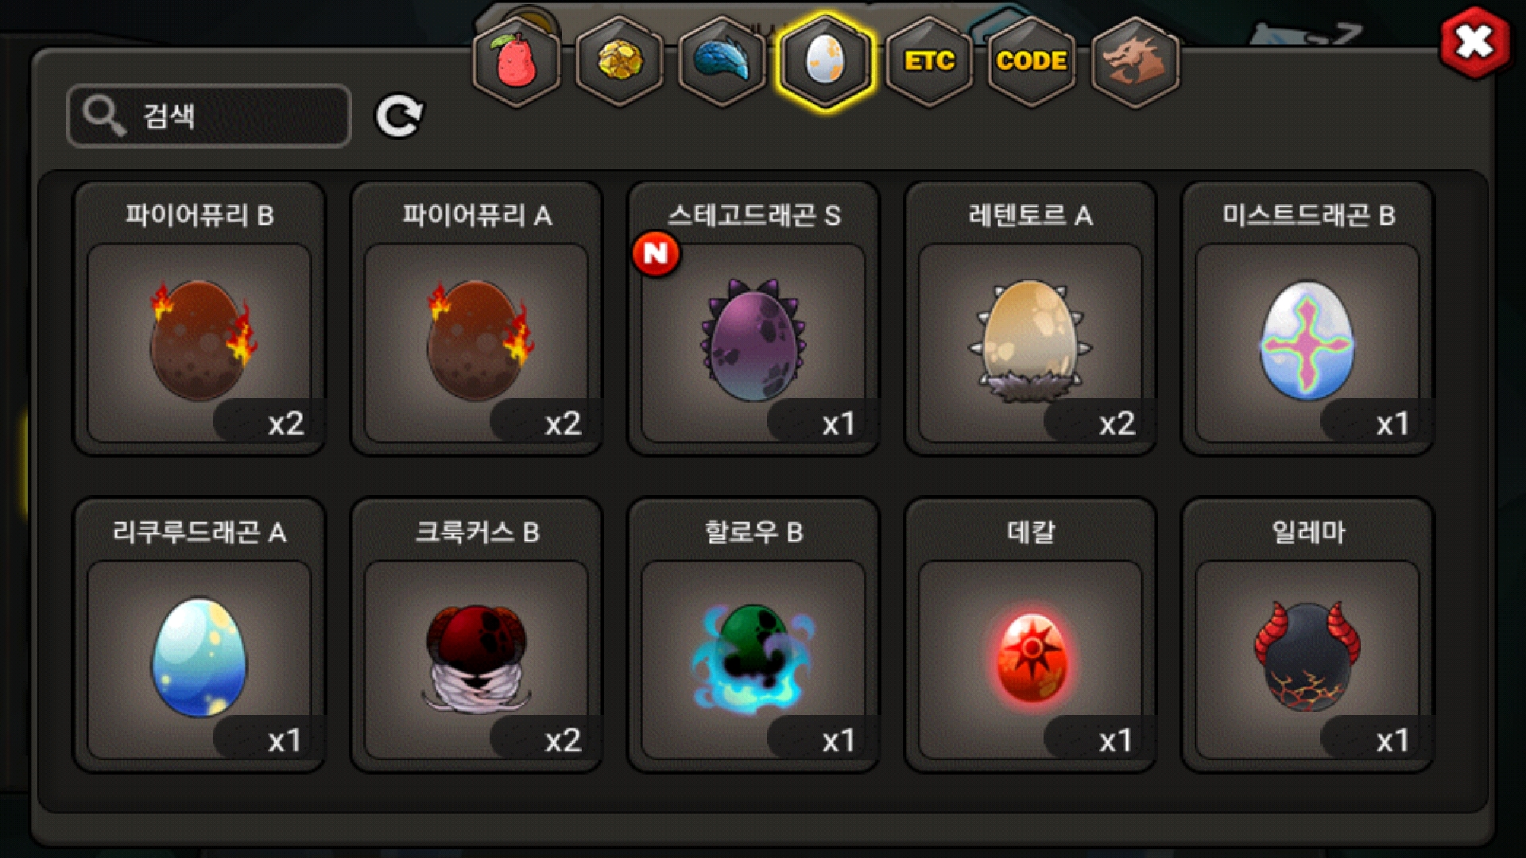Close the inventory with red X
This screenshot has width=1526, height=858.
[x=1474, y=42]
